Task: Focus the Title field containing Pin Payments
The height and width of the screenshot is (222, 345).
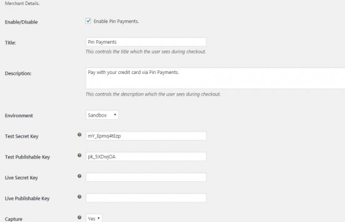Action: point(146,42)
